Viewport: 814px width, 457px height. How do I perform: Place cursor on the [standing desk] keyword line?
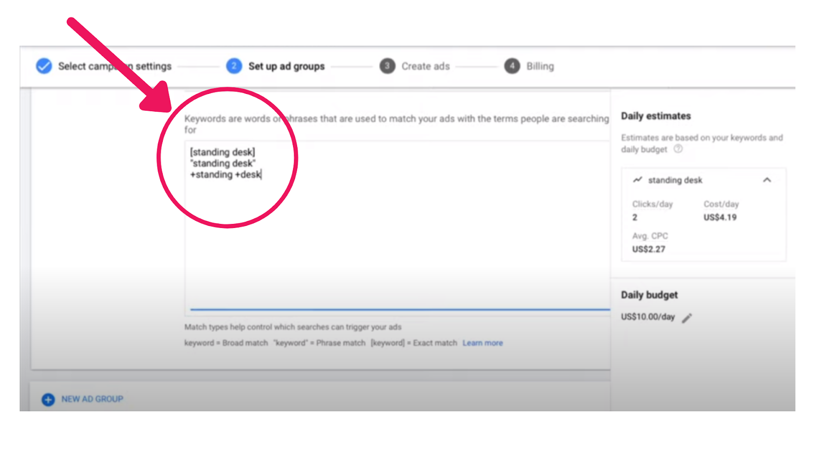[222, 152]
